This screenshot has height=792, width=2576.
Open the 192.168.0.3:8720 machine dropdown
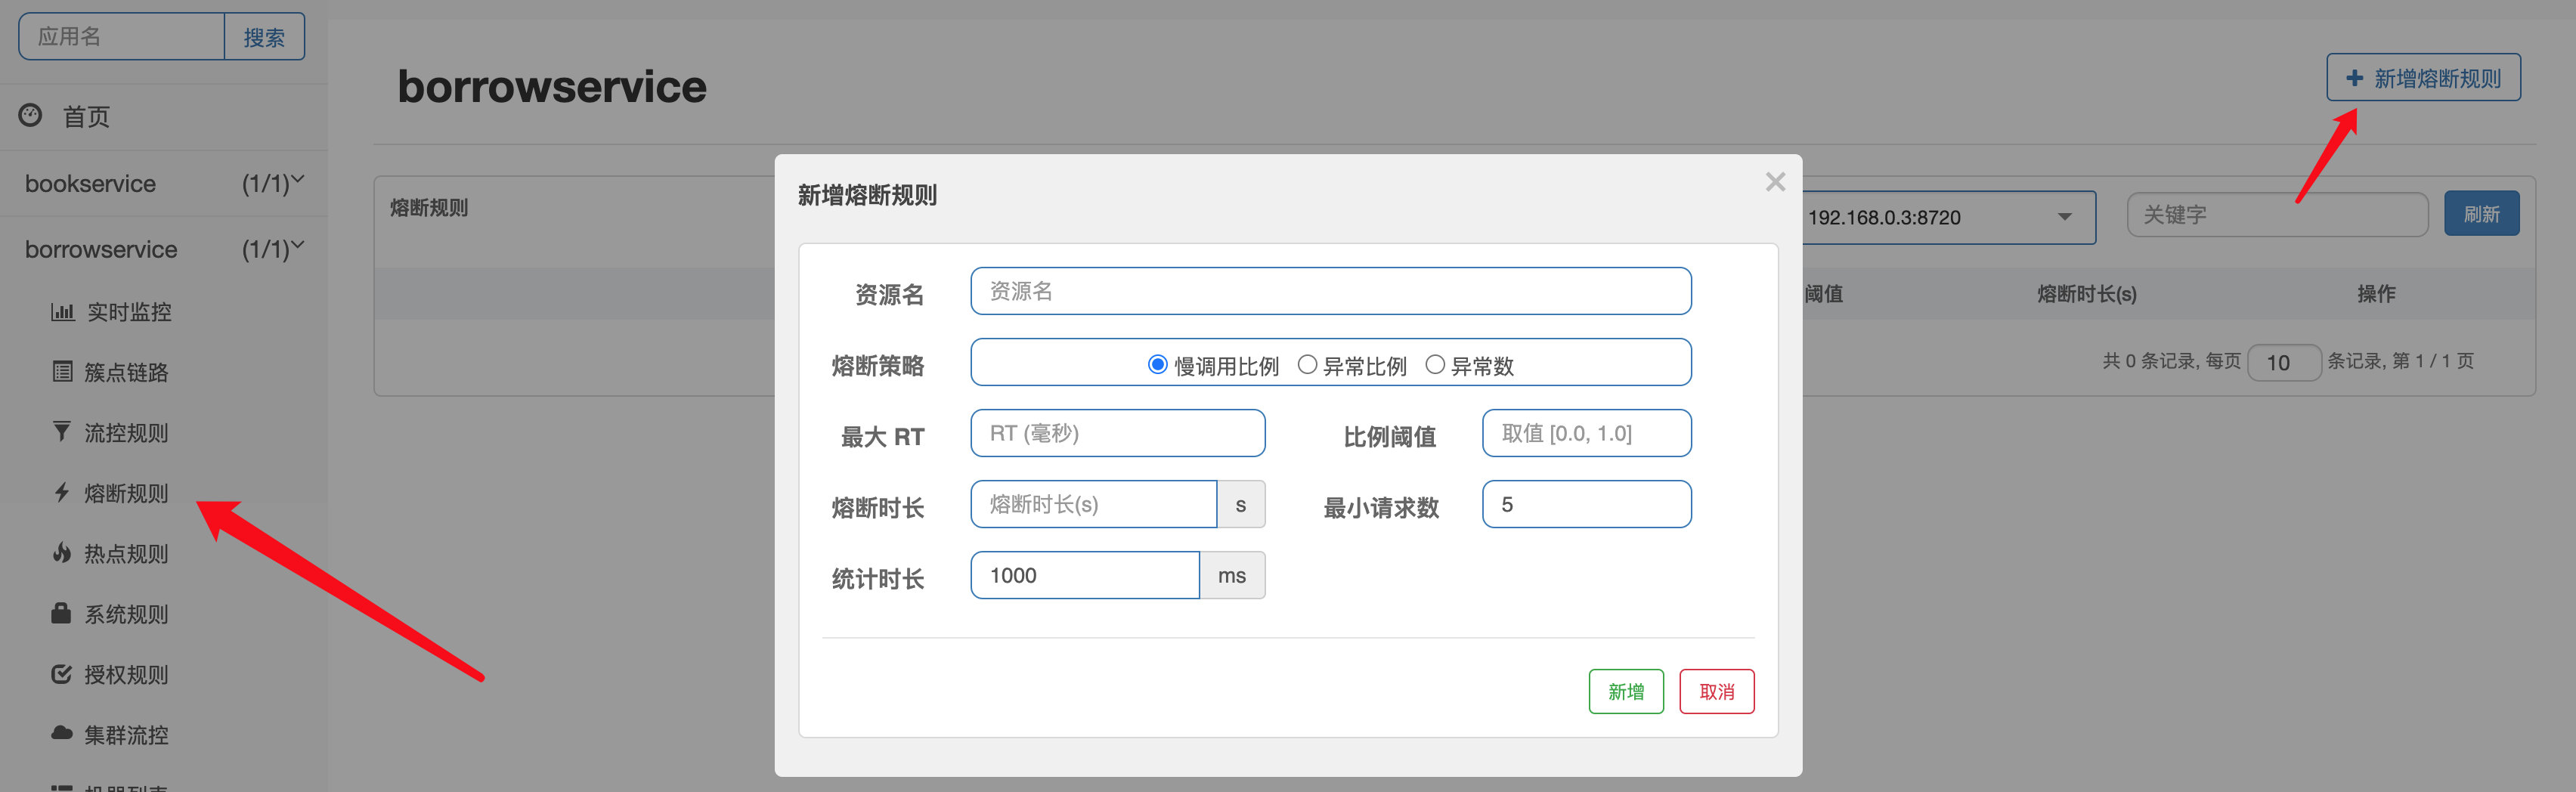(1950, 217)
